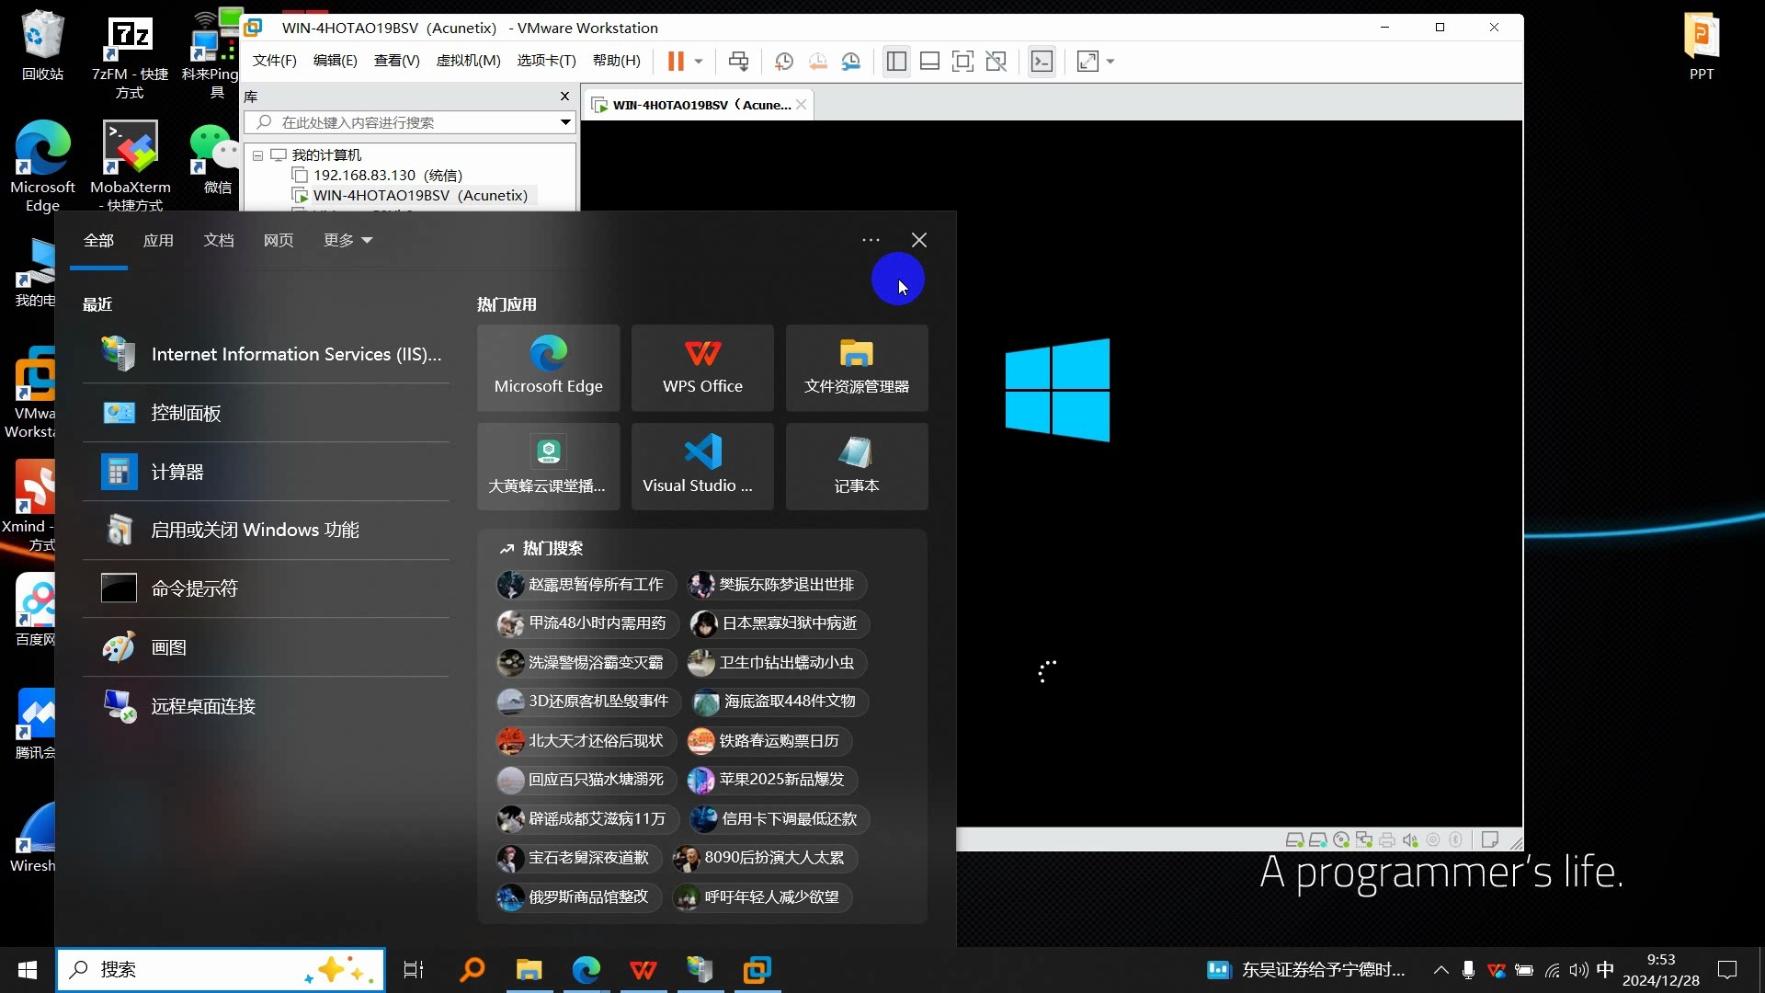Open the 编辑(E) menu in VMware

tap(335, 61)
